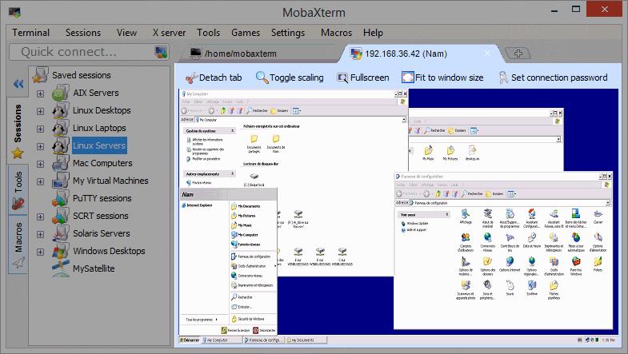Collapse the sidebar with double-arrow icon
The width and height of the screenshot is (628, 354).
(18, 84)
